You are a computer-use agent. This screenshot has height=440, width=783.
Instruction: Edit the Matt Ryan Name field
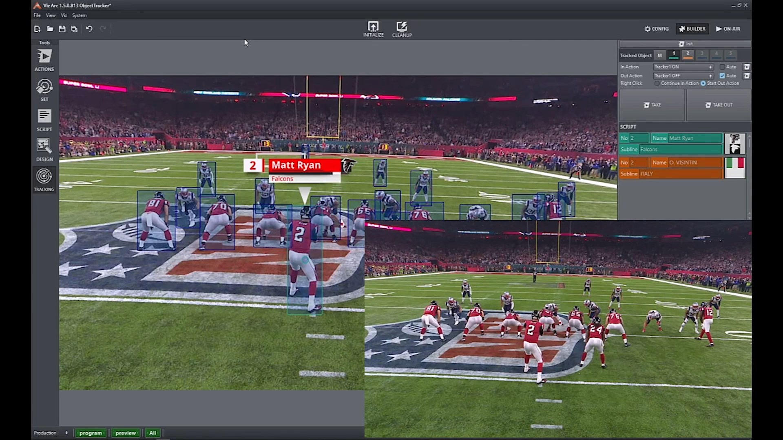(x=695, y=138)
